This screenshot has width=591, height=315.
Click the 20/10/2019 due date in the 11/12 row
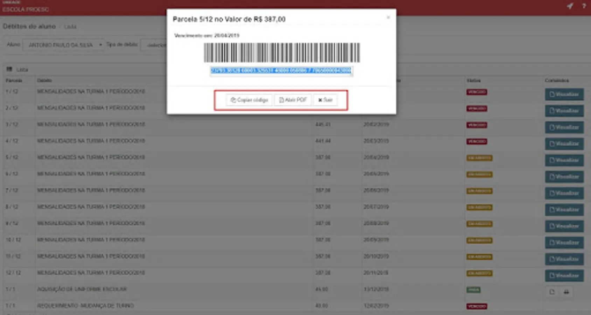click(x=376, y=256)
